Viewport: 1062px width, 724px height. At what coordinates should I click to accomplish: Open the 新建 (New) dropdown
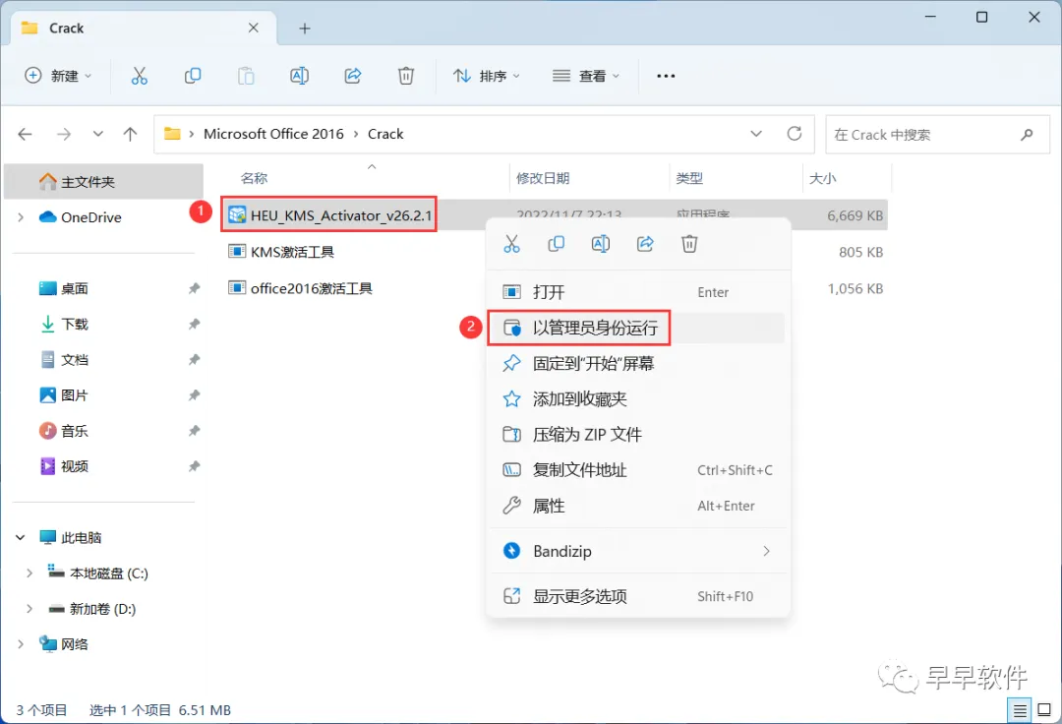point(58,76)
